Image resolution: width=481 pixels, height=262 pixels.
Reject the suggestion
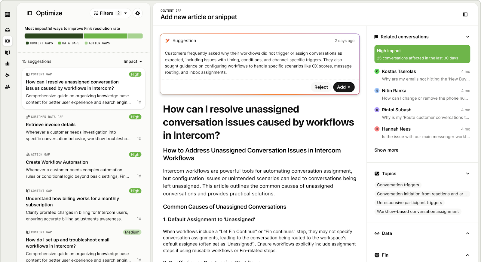pos(321,87)
